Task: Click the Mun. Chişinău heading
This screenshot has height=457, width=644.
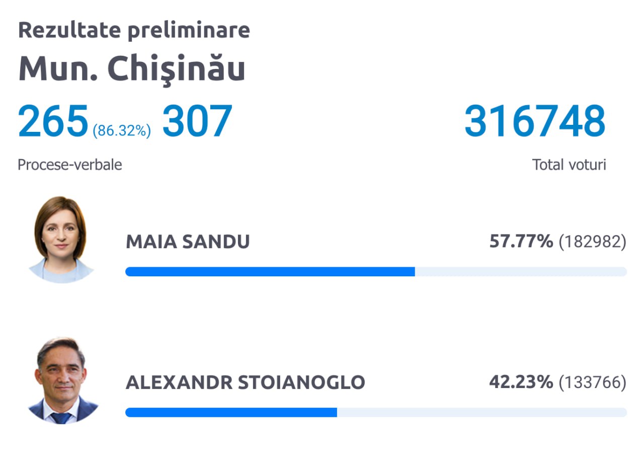Action: click(132, 69)
